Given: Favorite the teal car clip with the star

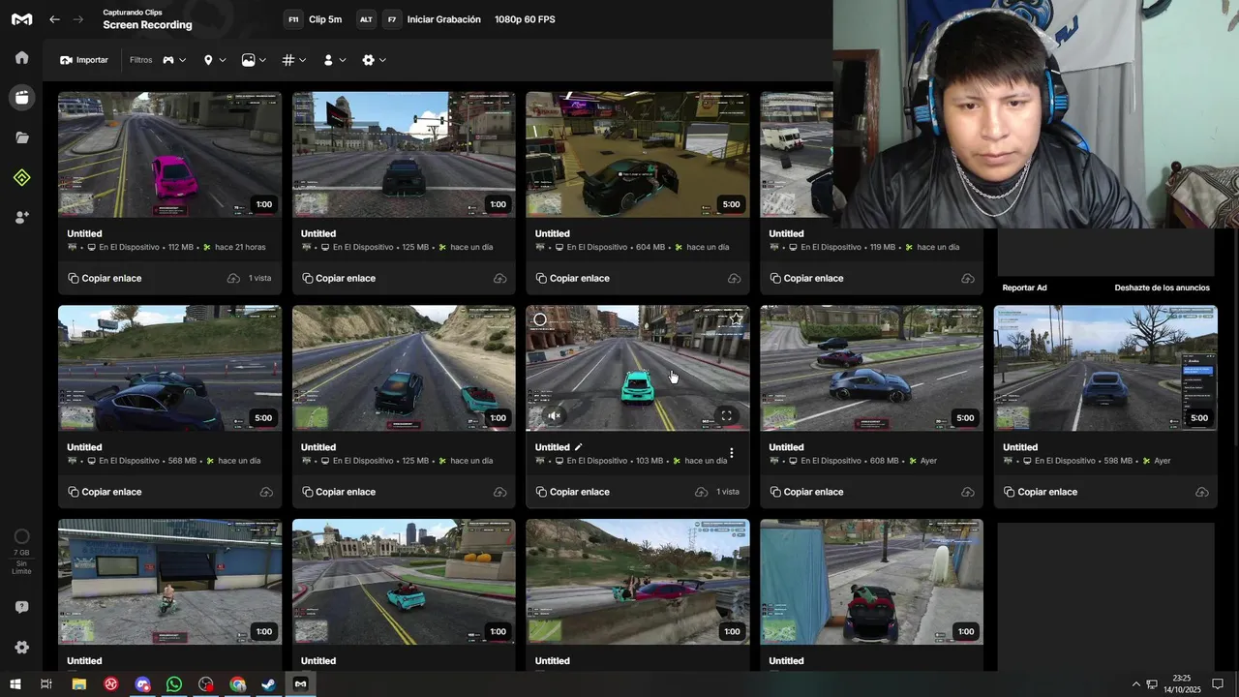Looking at the screenshot, I should click(736, 318).
